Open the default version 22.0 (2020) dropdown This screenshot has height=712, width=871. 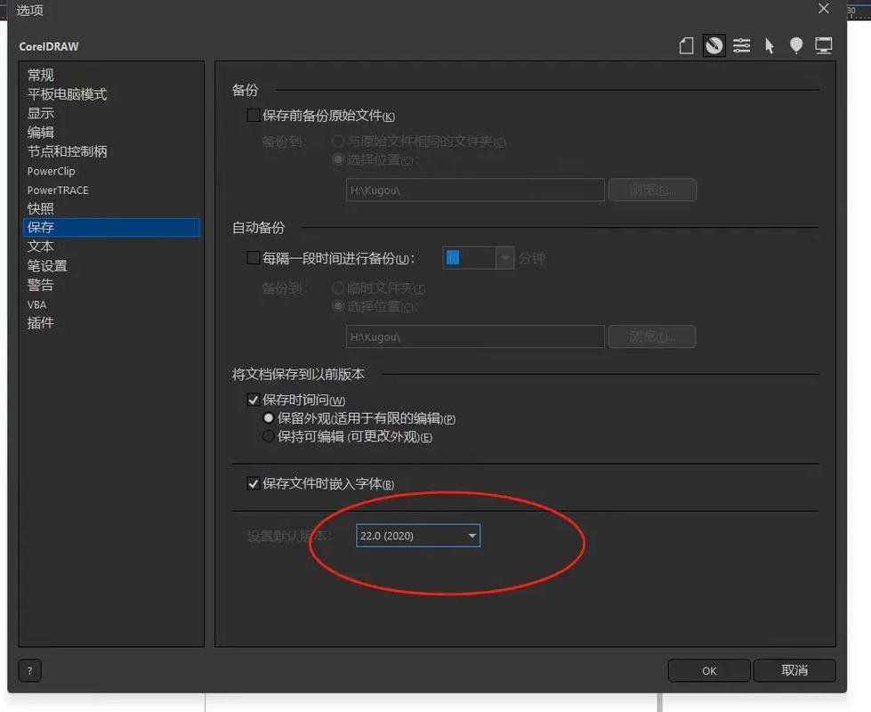[418, 536]
